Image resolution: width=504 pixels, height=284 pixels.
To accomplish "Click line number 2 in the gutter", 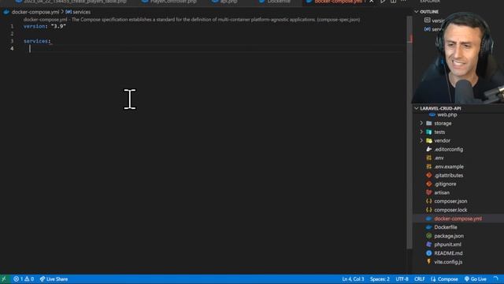I will point(12,34).
